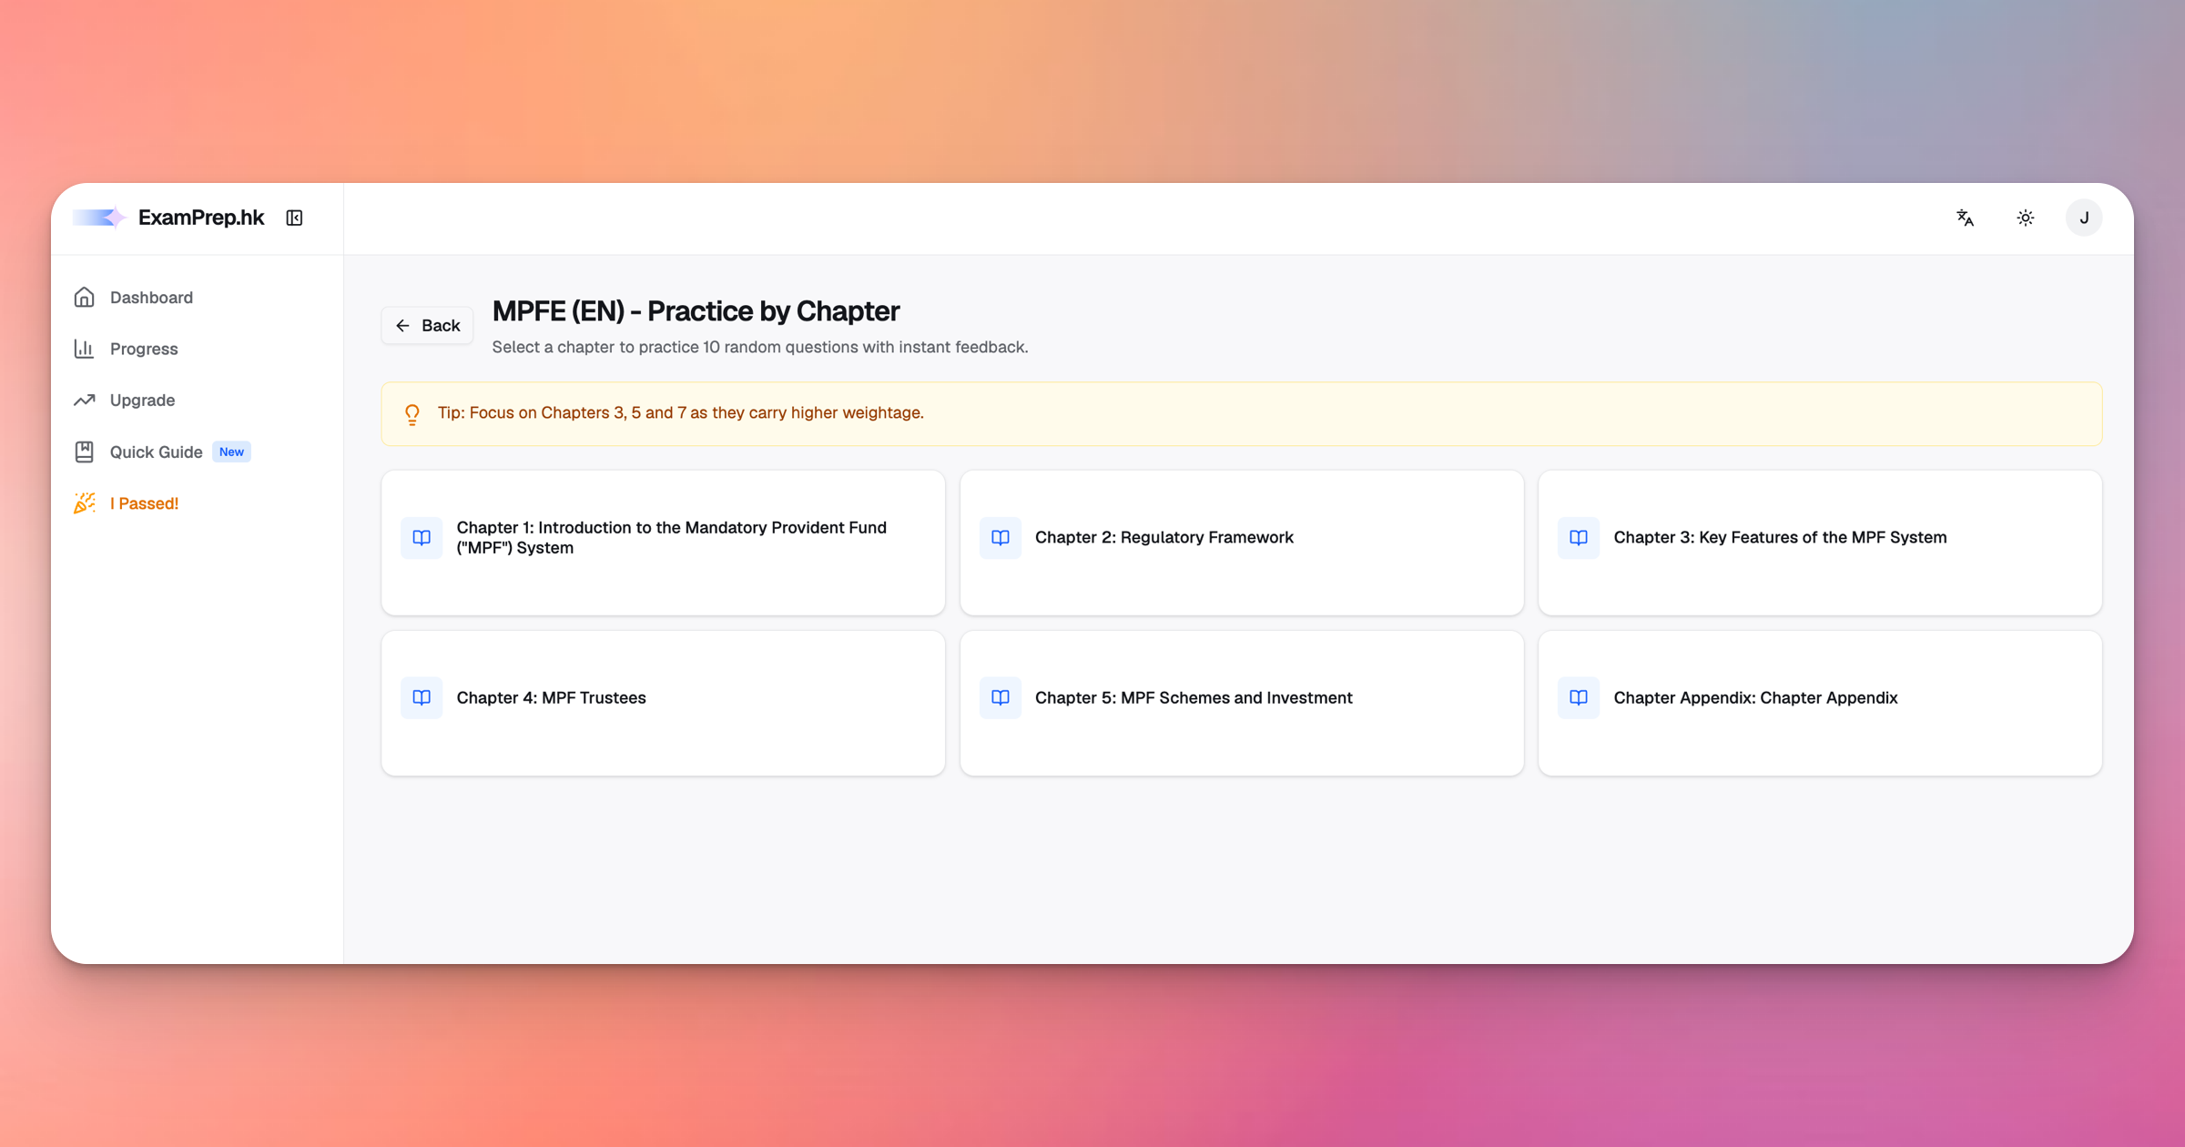Open Progress page in sidebar

tap(144, 349)
